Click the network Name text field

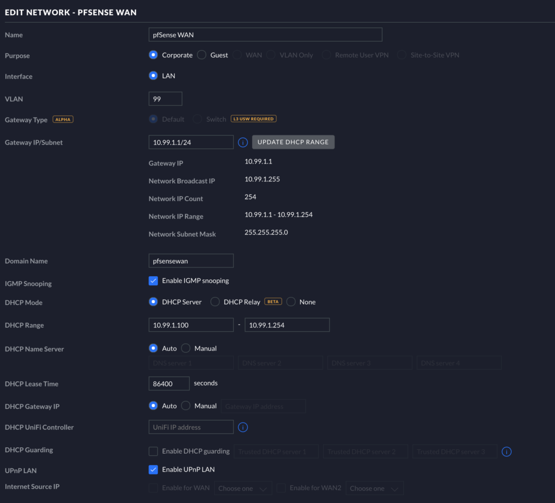[265, 35]
